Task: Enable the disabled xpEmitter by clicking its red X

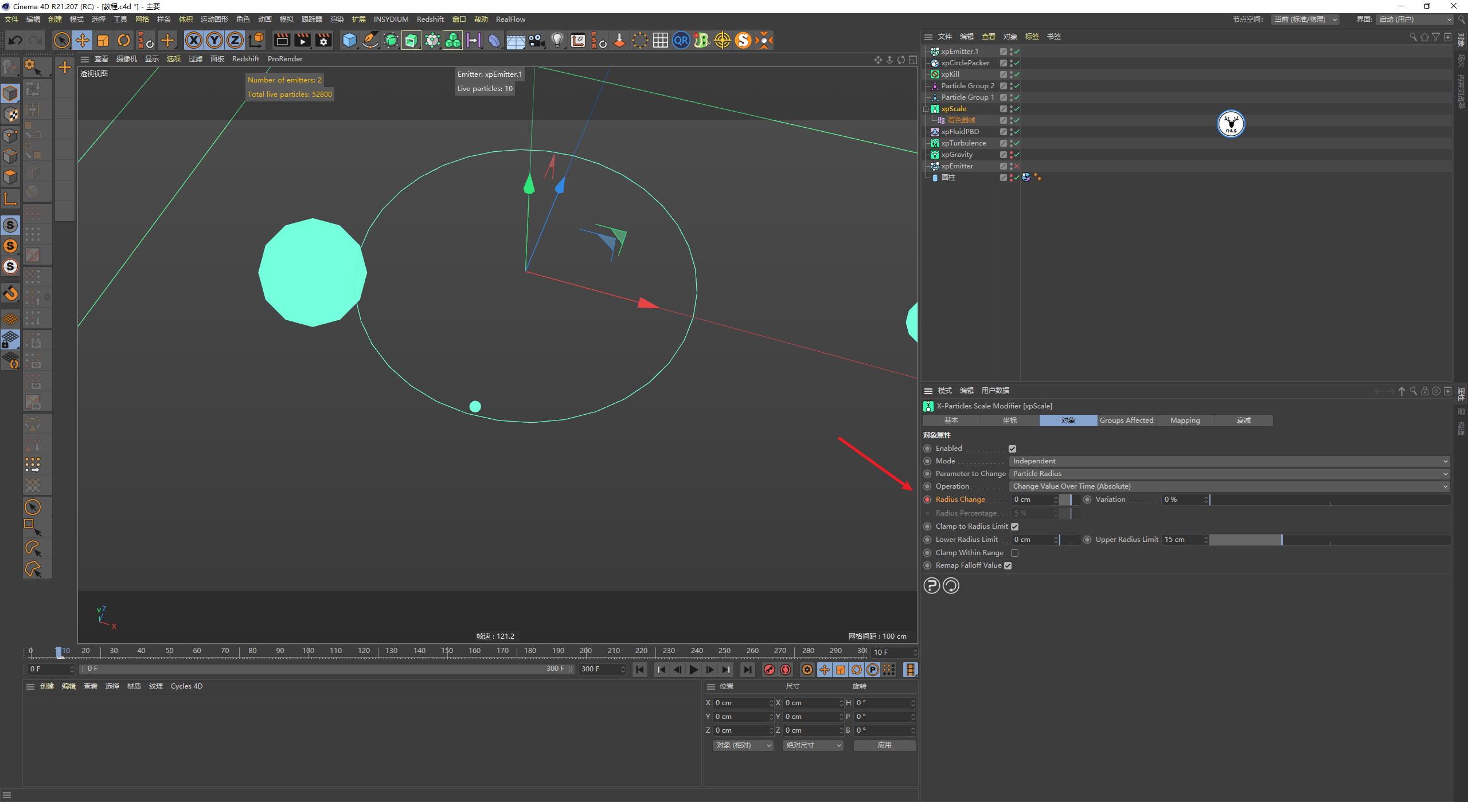Action: 1016,166
